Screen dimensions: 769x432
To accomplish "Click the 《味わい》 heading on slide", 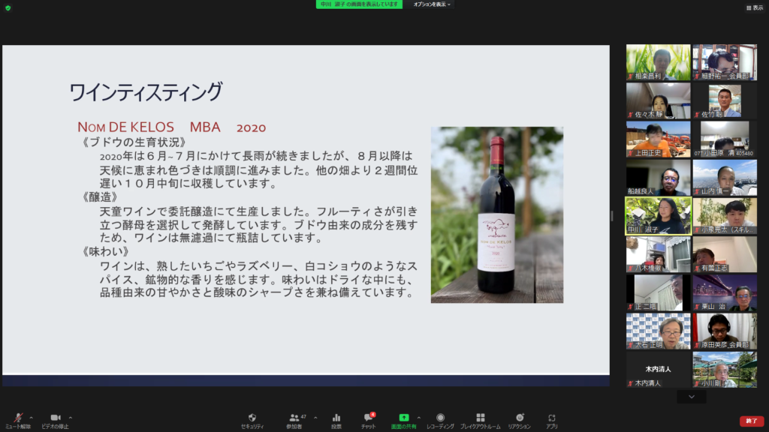I will tap(106, 252).
